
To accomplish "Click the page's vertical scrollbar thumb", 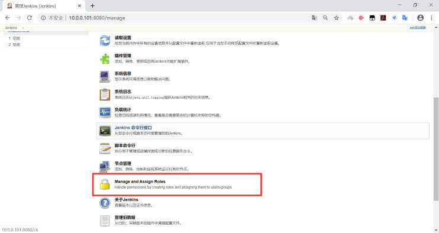I will point(435,149).
